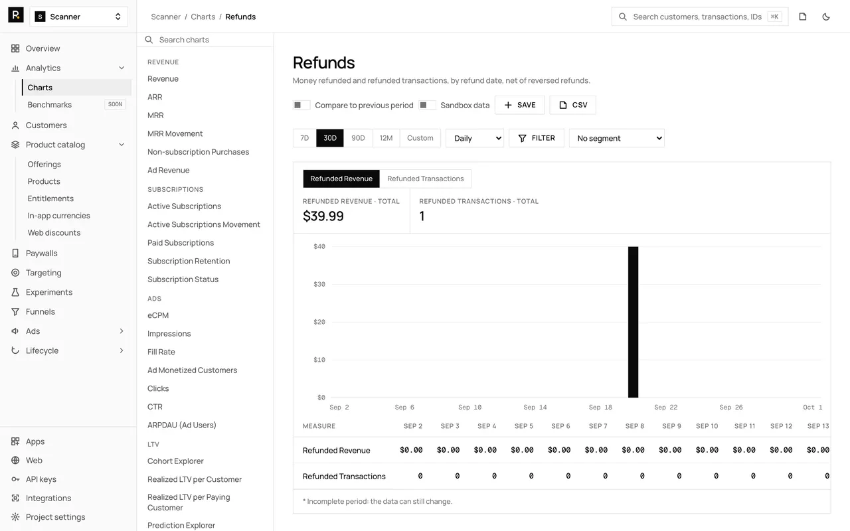Open API keys page
The height and width of the screenshot is (531, 850).
(41, 479)
